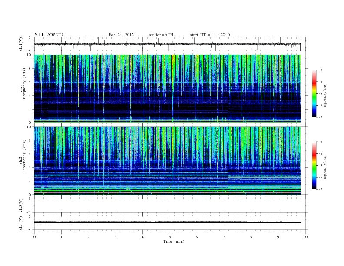Click the "-5" label on ch.2 colorbar
This screenshot has height=266, width=344.
click(x=320, y=165)
